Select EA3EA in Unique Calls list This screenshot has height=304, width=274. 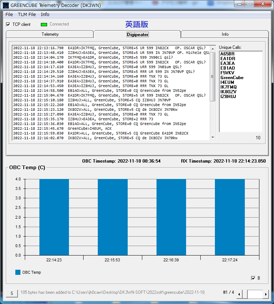point(227,63)
